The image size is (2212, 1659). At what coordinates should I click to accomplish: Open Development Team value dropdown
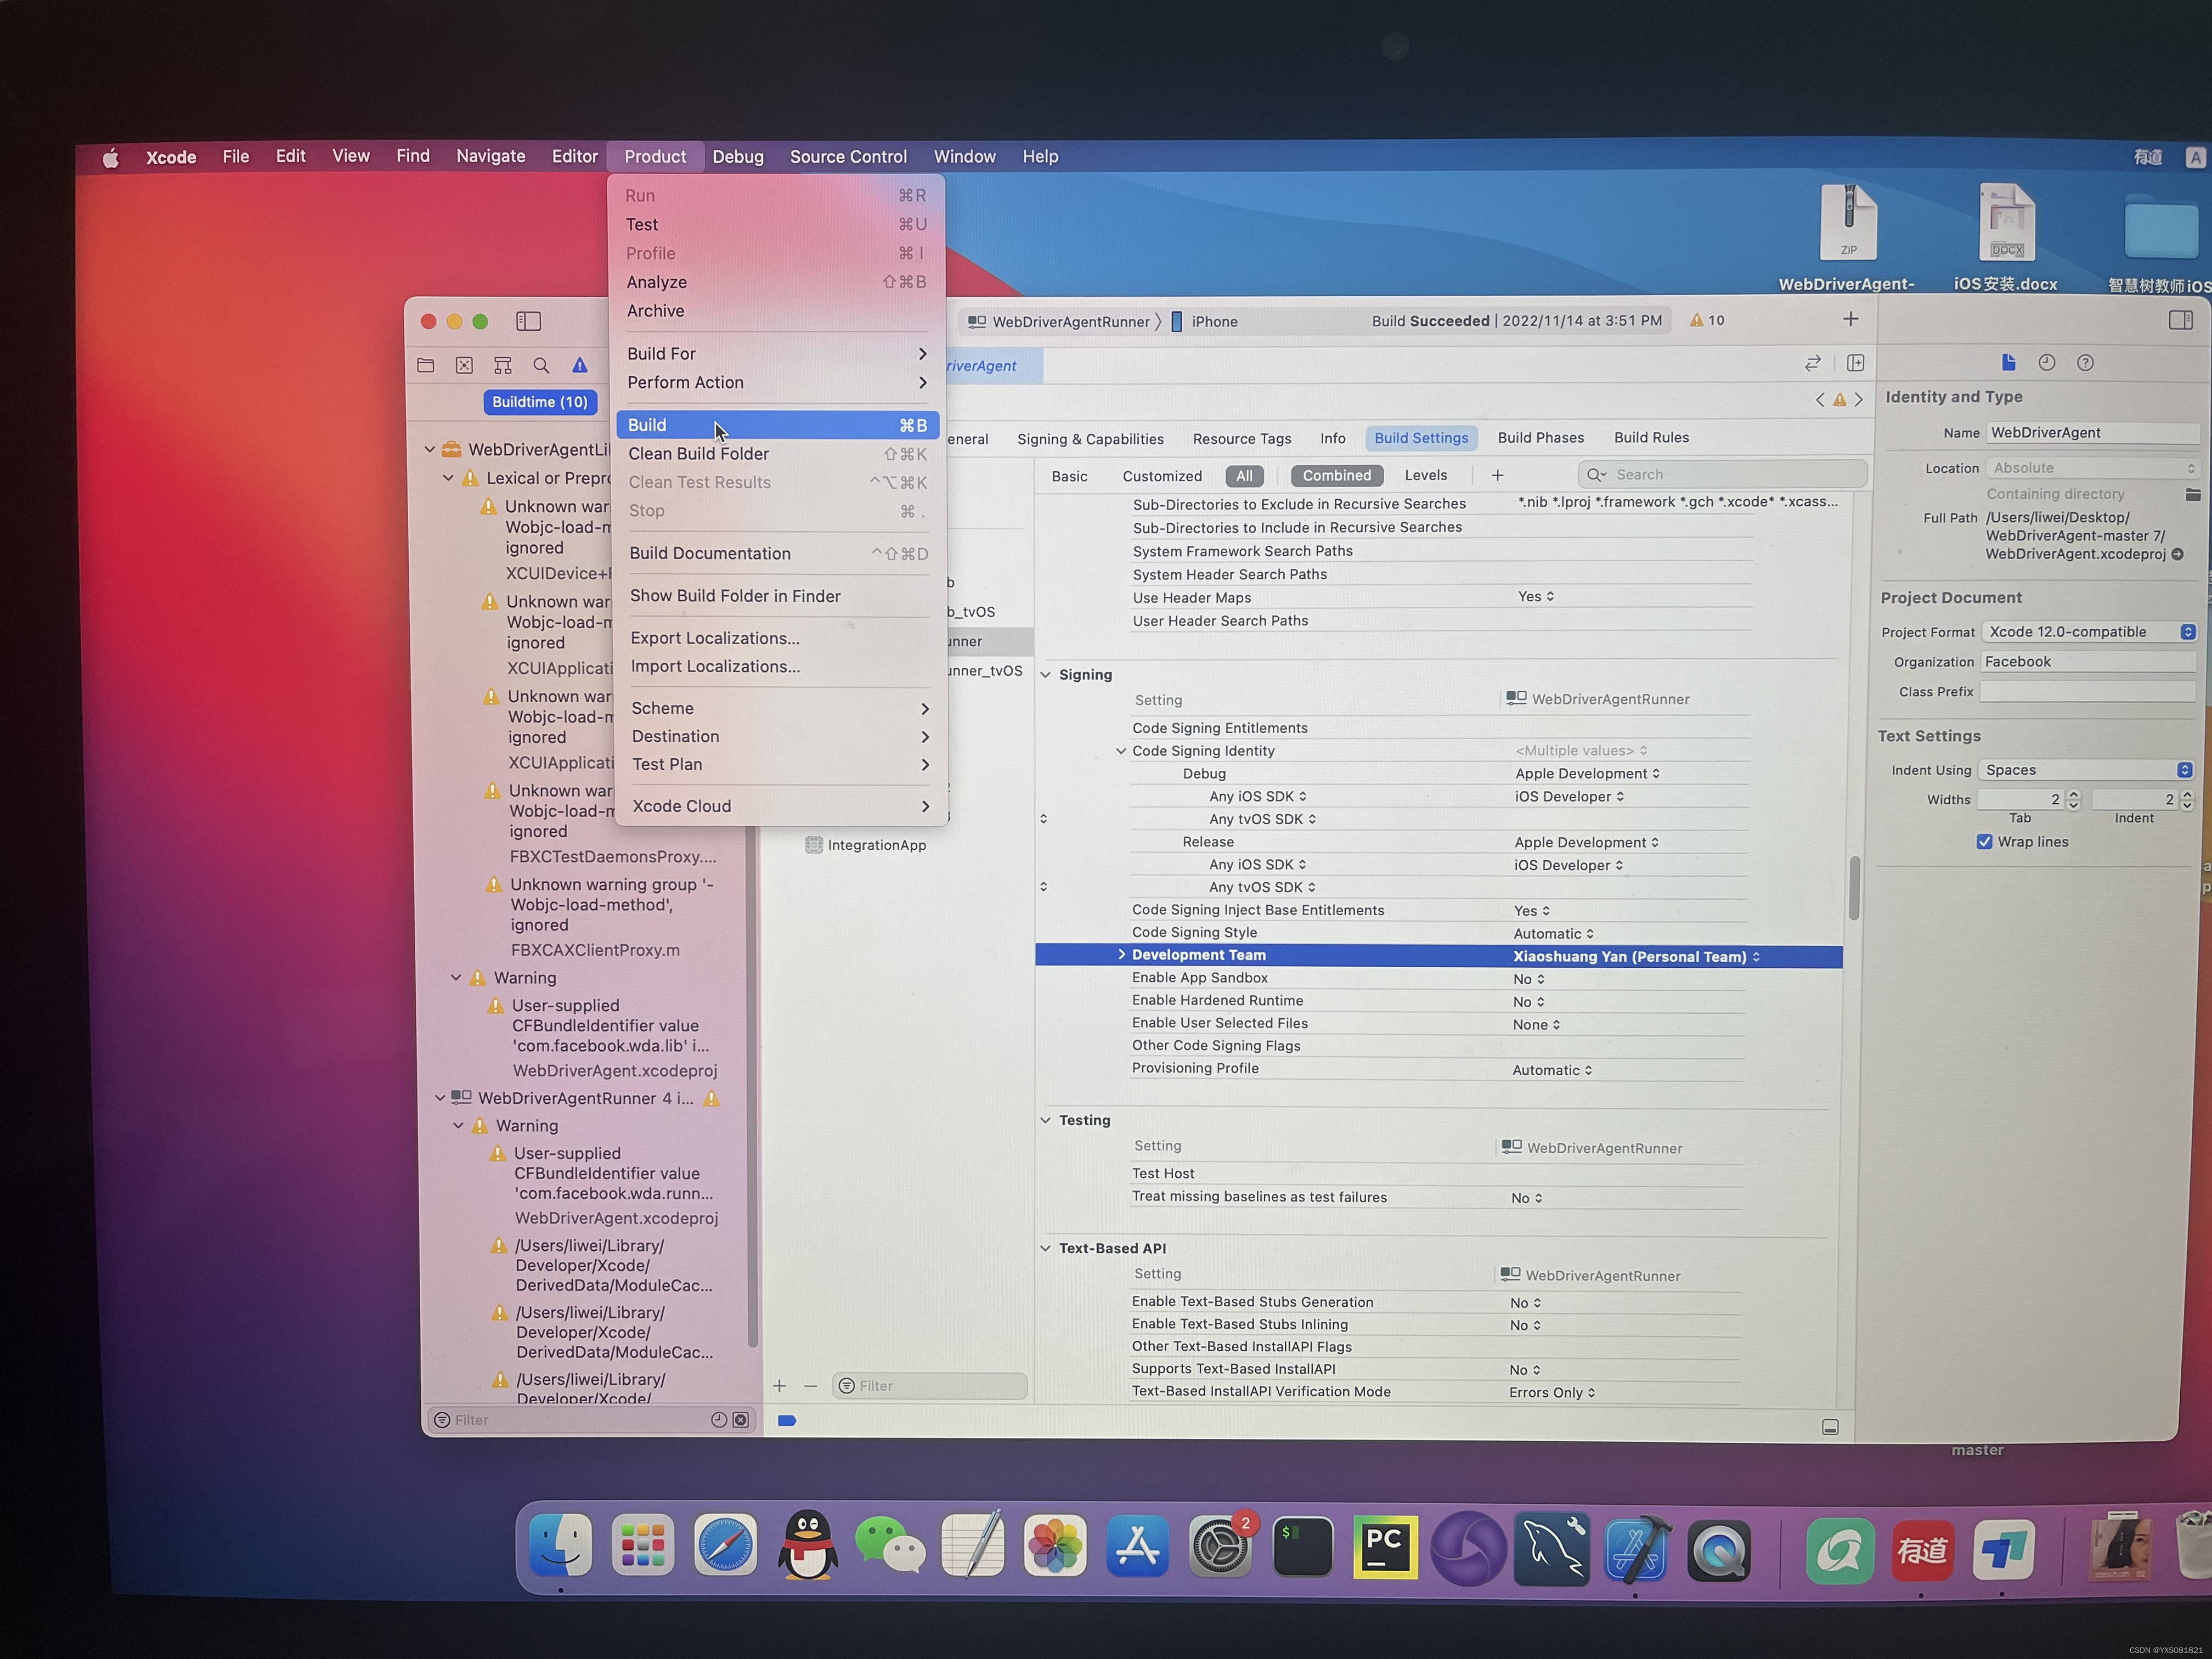click(1636, 957)
